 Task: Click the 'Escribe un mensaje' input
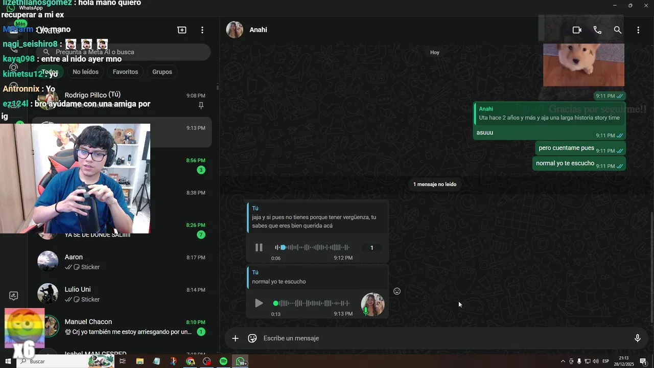445,338
